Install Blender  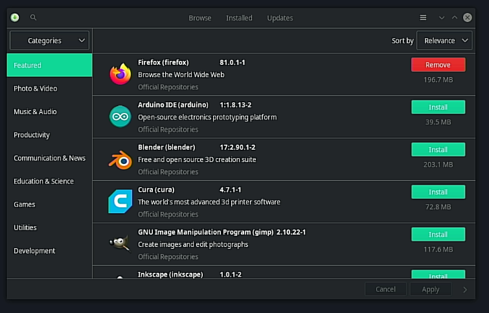point(438,150)
